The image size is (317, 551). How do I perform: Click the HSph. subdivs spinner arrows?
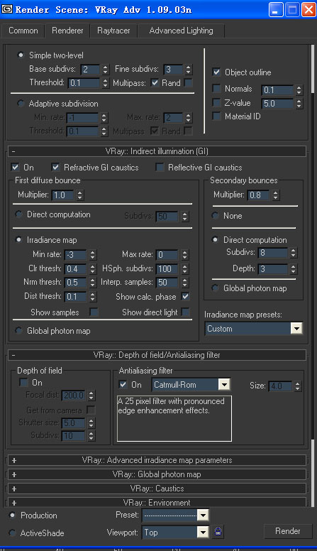[x=185, y=269]
